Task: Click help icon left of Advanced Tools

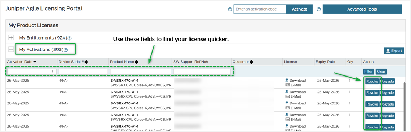Action: tap(319, 9)
